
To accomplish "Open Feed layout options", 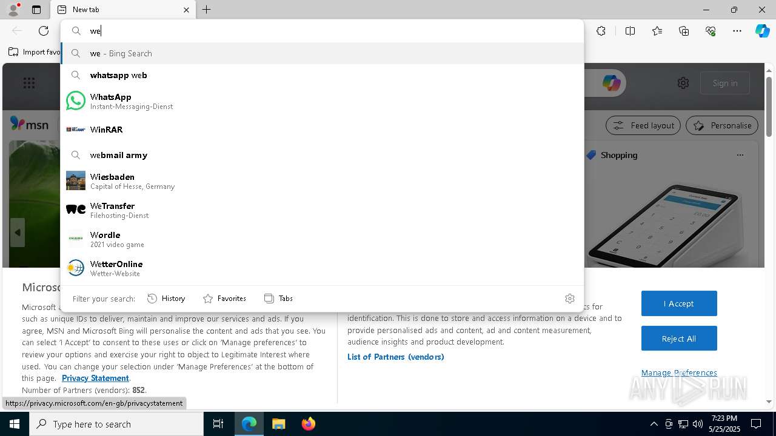I will tap(643, 125).
